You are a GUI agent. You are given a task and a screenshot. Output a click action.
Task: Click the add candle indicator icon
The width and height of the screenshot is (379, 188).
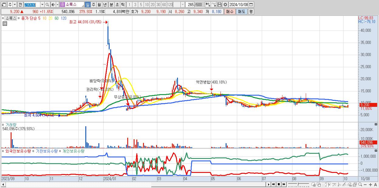coord(208,5)
